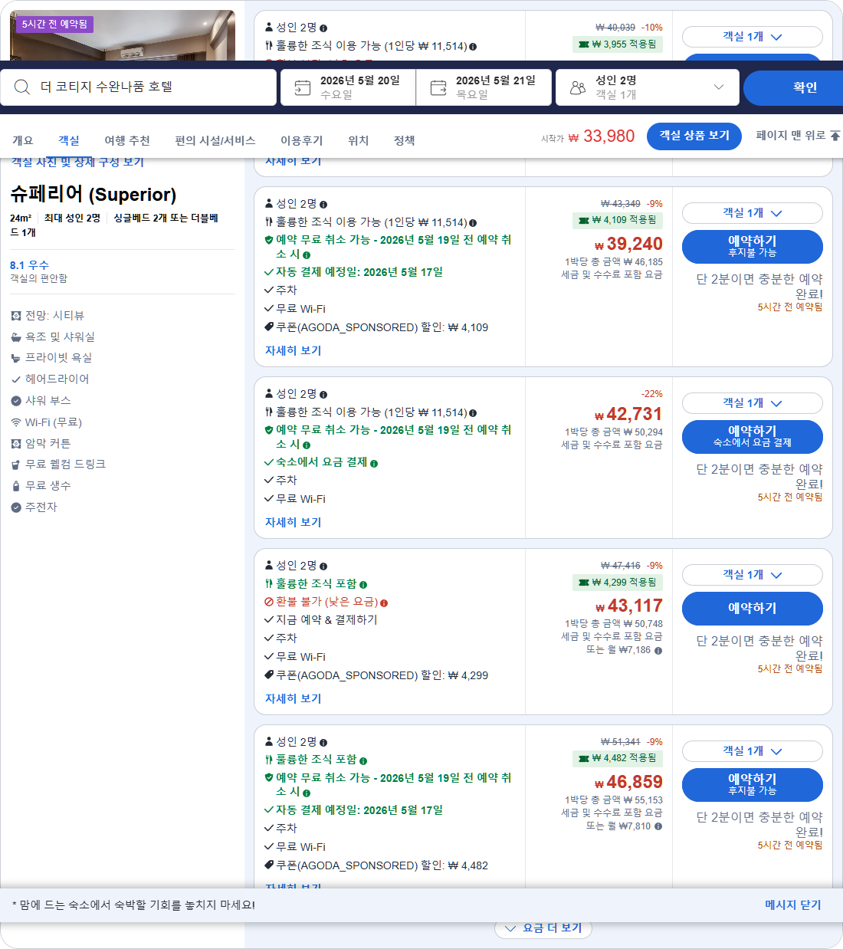
Task: Click the info icon after 훌륭한 조식 이용 가능 in the ₩42,731 offer
Action: [x=473, y=413]
